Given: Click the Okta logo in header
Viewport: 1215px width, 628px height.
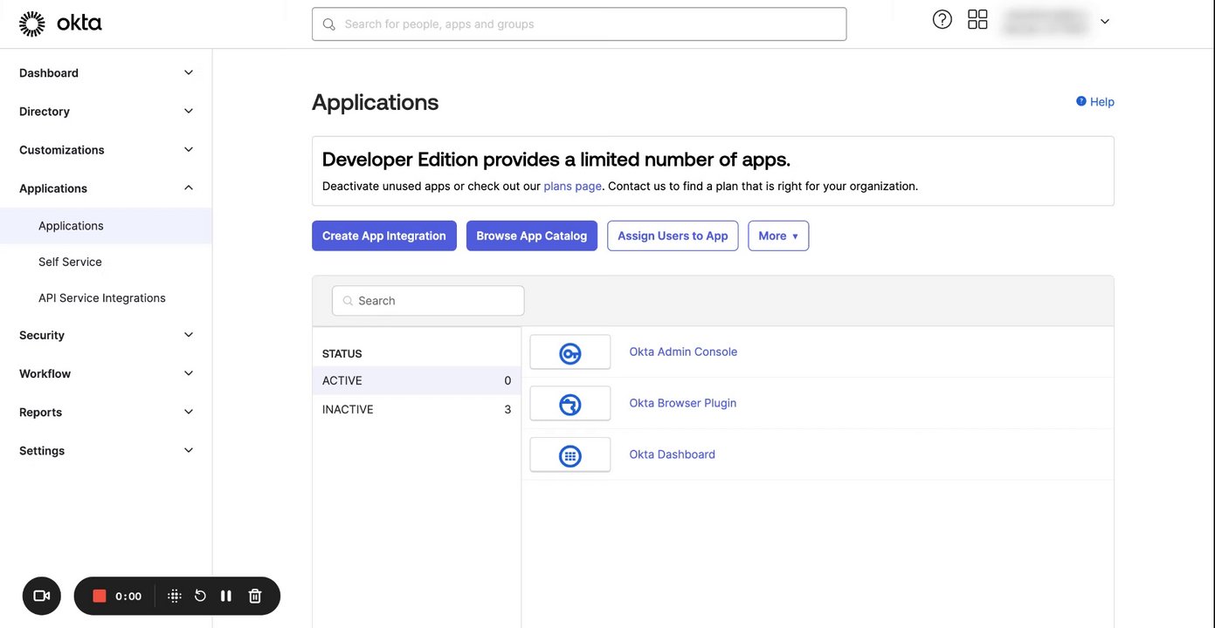Looking at the screenshot, I should tap(60, 24).
